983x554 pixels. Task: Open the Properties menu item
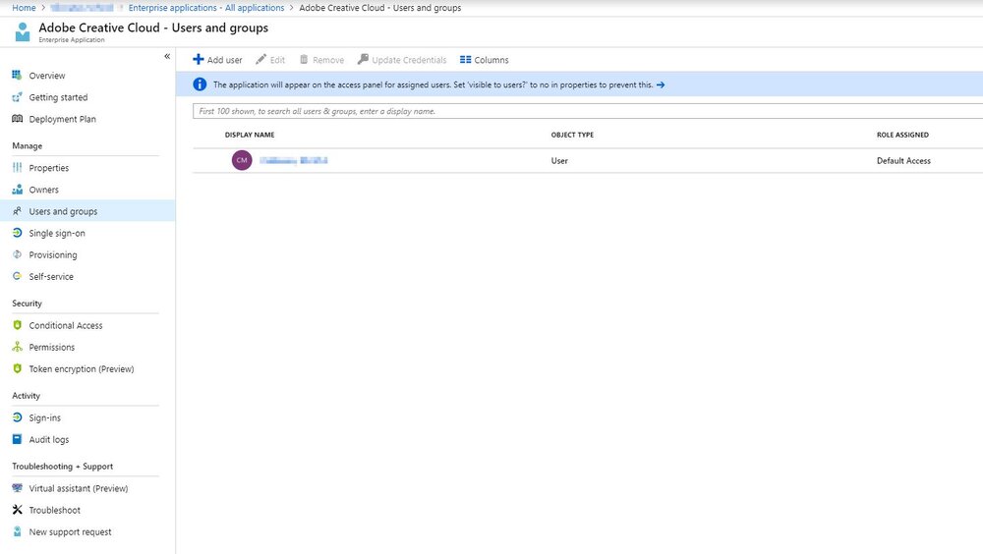pos(49,168)
